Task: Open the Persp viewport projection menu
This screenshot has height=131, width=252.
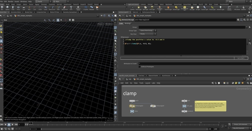Action: click(101, 24)
